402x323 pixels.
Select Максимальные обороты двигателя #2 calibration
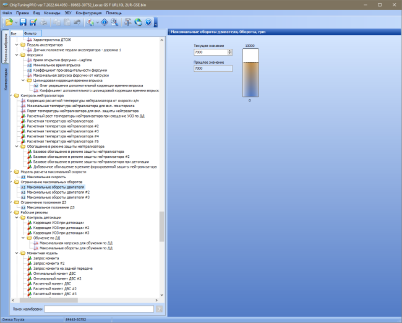click(58, 192)
